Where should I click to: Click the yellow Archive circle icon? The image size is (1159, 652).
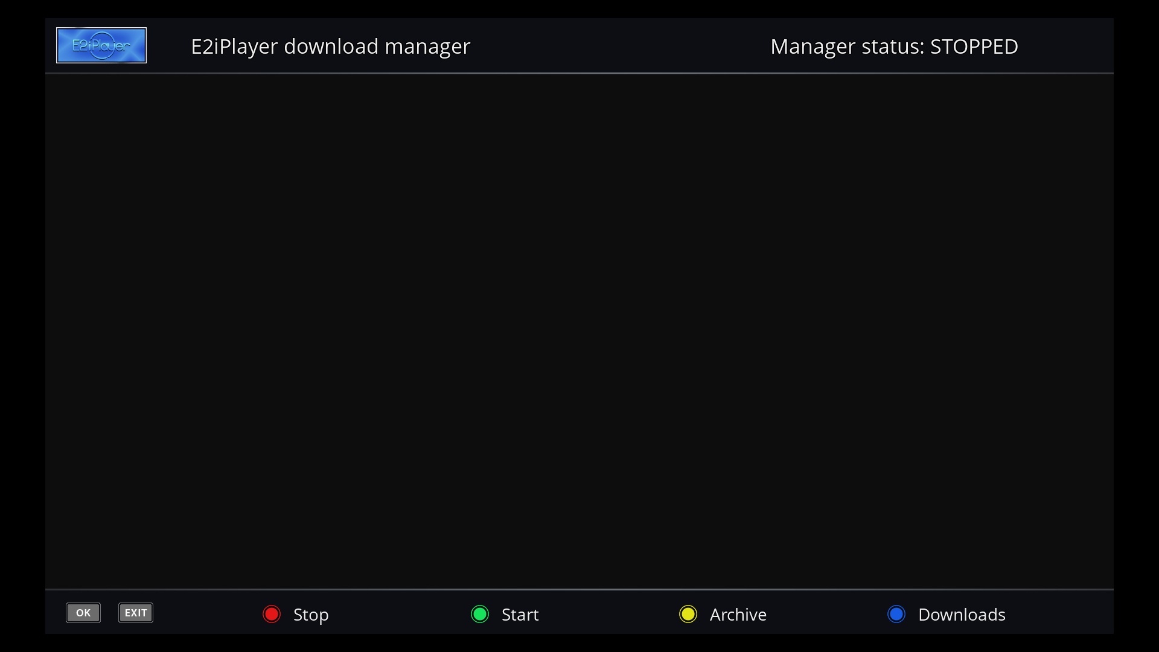pyautogui.click(x=688, y=613)
